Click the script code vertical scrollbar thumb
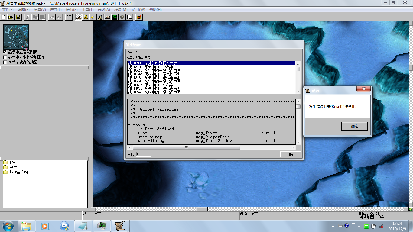The width and height of the screenshot is (413, 232). pos(298,106)
